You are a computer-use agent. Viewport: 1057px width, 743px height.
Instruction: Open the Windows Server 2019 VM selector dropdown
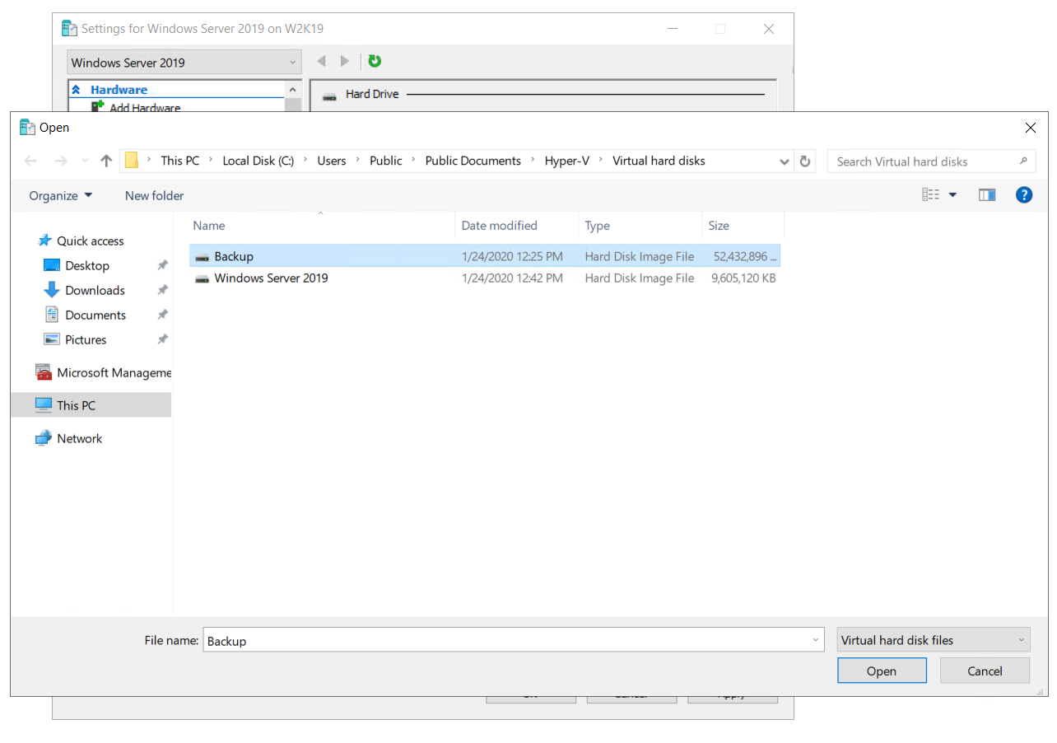point(185,63)
